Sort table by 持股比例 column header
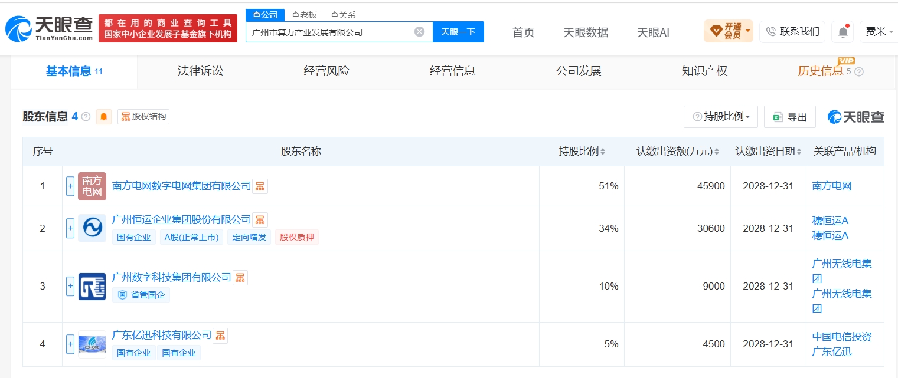This screenshot has width=898, height=378. [582, 152]
